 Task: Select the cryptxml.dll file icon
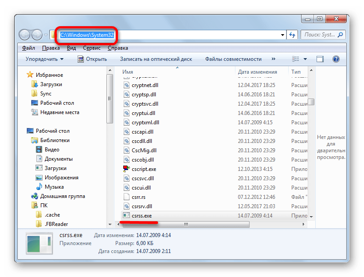tap(126, 122)
